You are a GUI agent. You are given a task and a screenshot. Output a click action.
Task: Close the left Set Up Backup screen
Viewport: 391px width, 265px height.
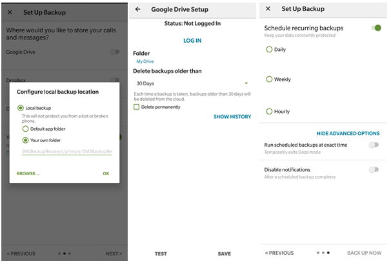pyautogui.click(x=10, y=12)
